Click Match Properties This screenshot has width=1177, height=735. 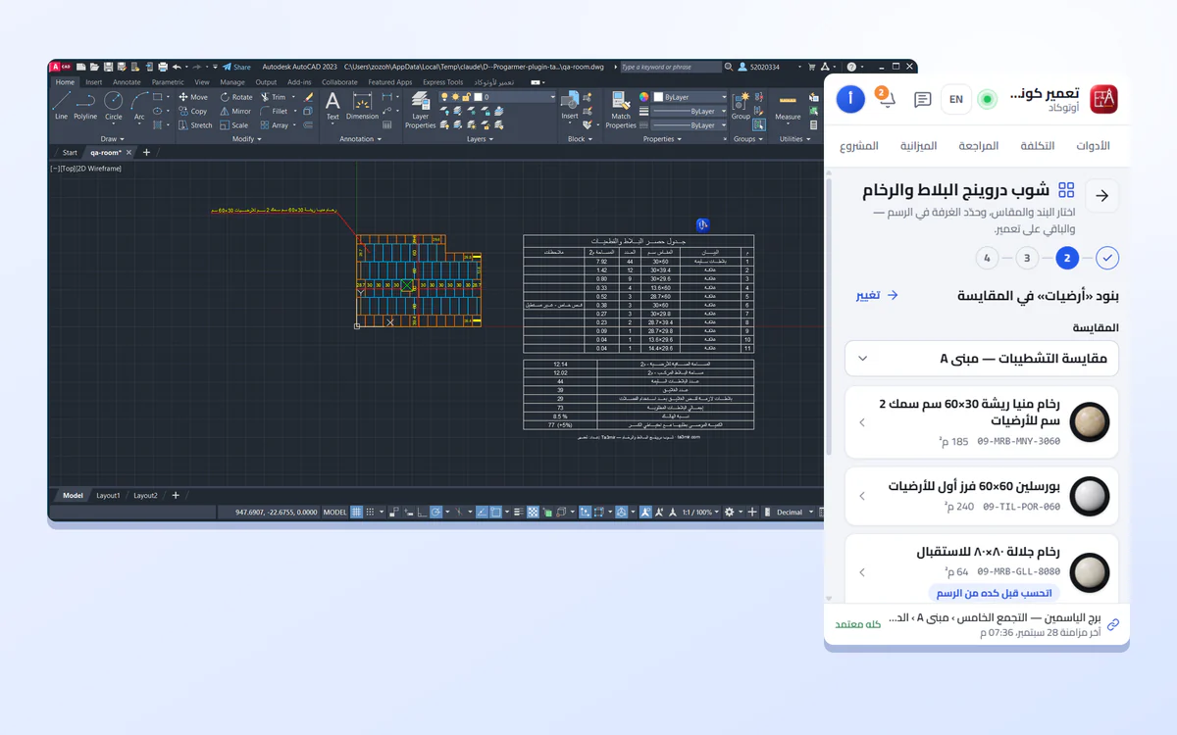621,110
